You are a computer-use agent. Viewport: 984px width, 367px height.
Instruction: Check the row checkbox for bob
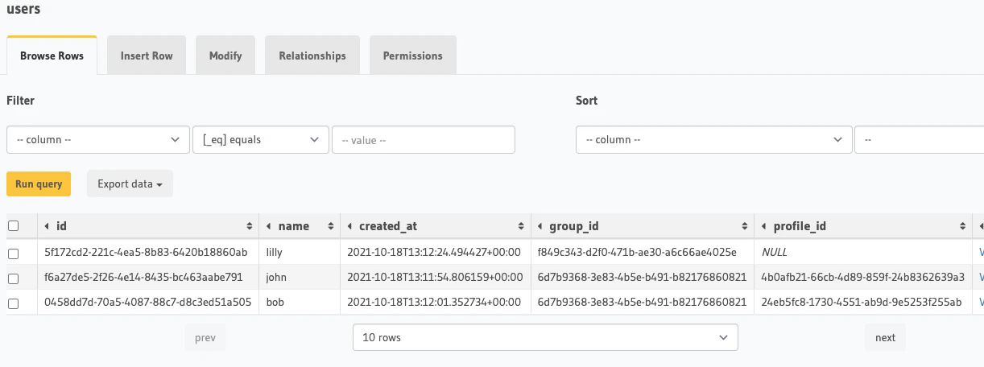coord(13,303)
